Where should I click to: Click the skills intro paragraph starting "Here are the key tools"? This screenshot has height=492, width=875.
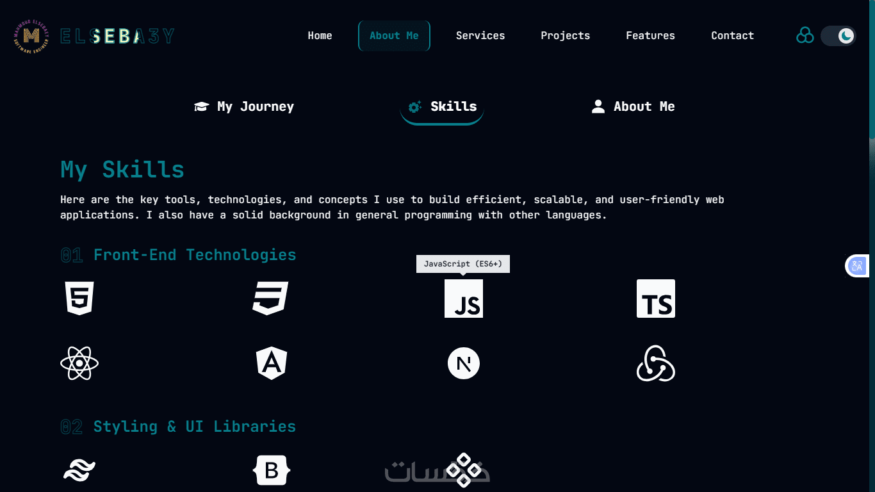pos(392,208)
